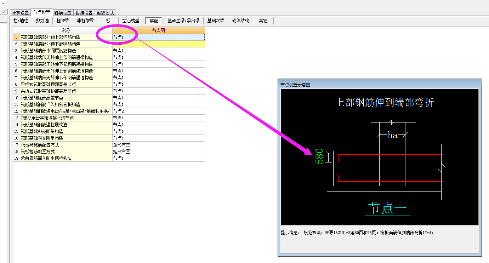The image size is (489, 263).
Task: Click the ha dimension label in diagram
Action: [x=392, y=135]
